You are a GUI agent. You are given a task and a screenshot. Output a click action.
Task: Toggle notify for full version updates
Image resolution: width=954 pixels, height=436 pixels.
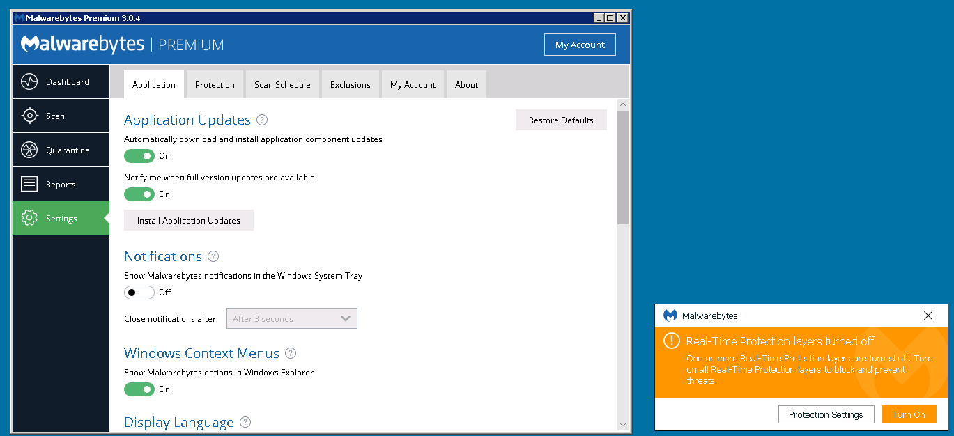coord(139,194)
